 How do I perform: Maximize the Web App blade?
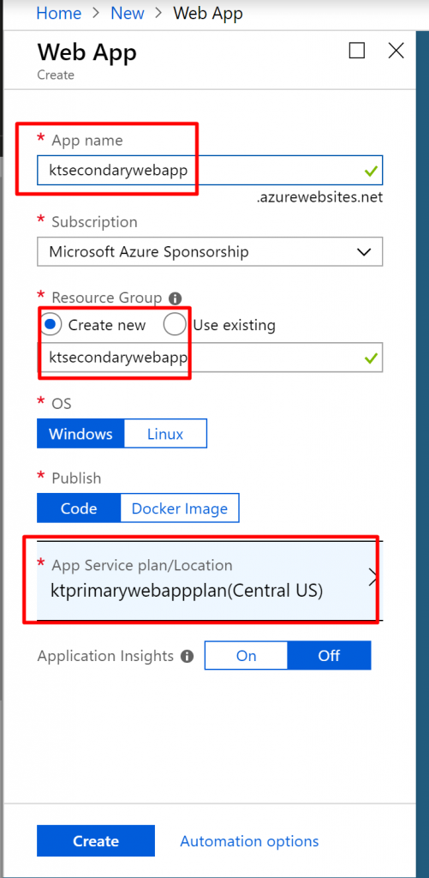point(357,51)
